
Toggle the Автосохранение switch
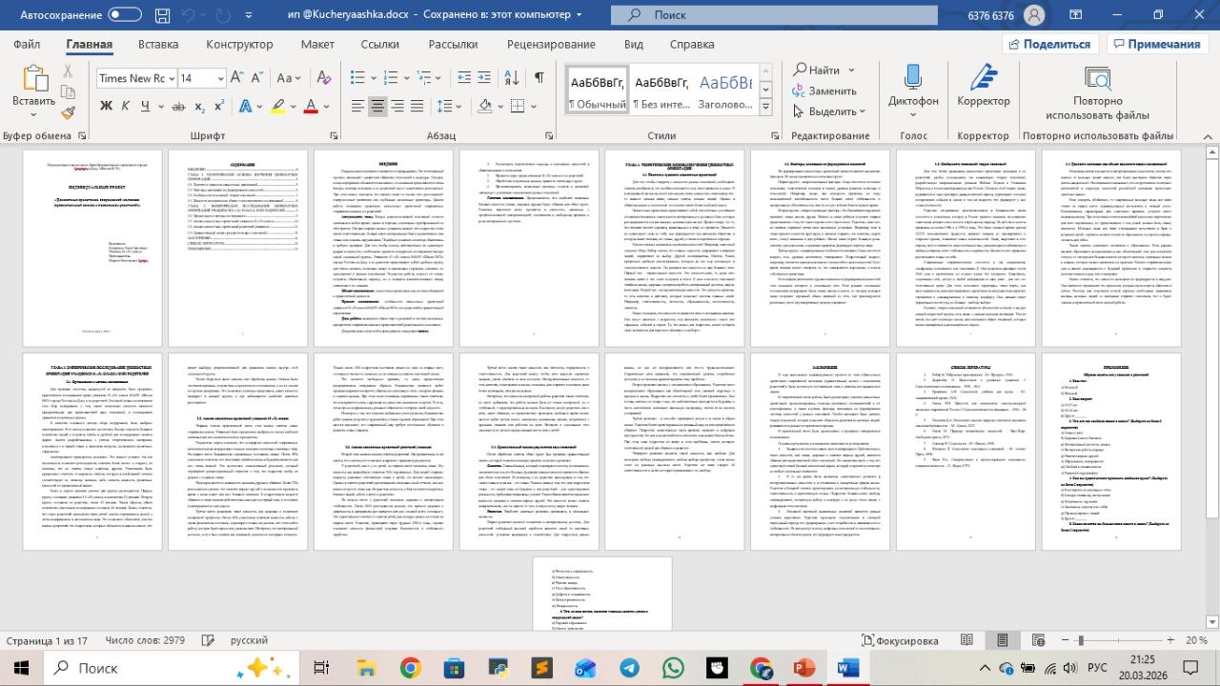click(x=125, y=15)
